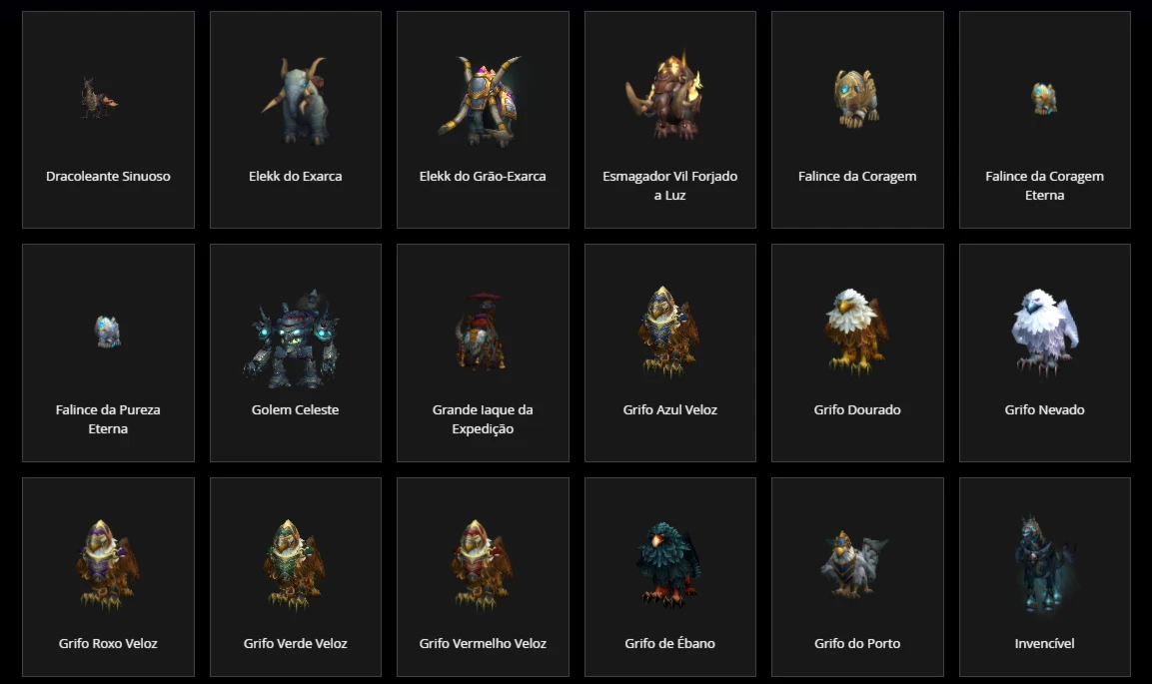Open the Elekk do Grão-Exarca mount card
The width and height of the screenshot is (1152, 684).
pyautogui.click(x=483, y=120)
